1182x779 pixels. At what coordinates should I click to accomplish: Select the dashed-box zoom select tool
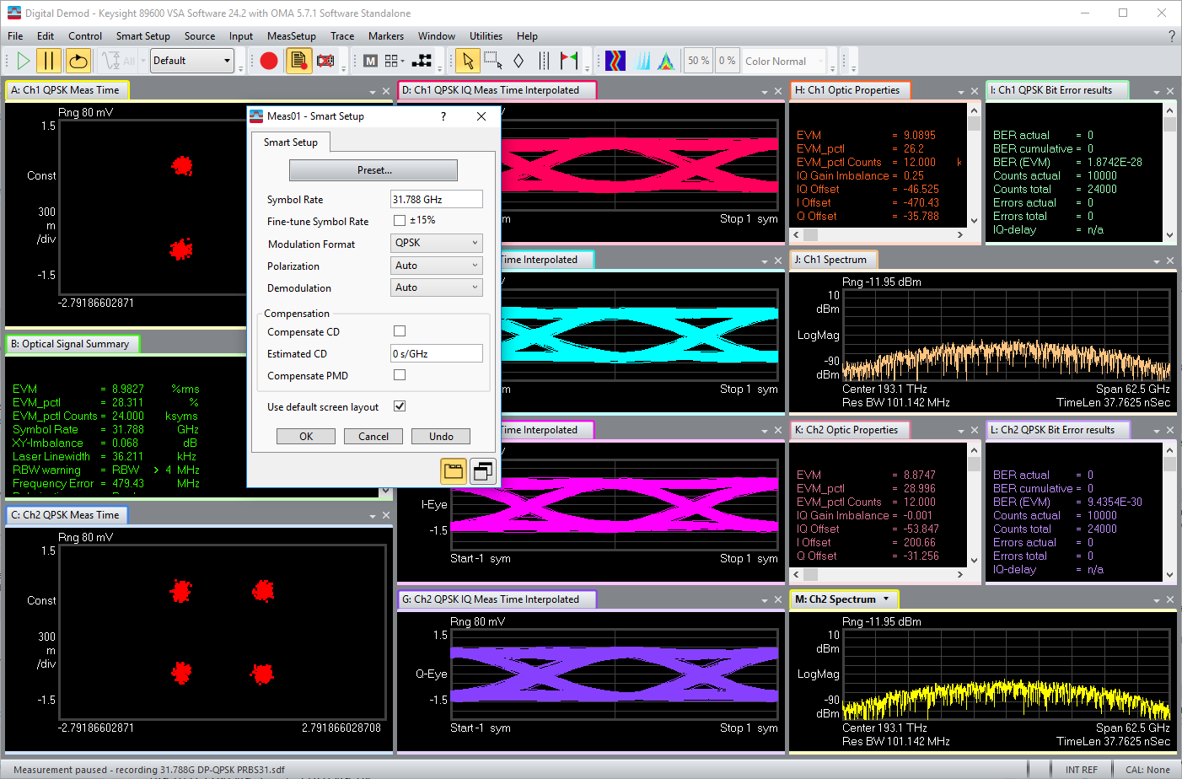[493, 61]
